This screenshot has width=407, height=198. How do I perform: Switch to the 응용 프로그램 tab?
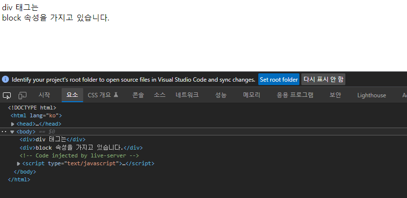point(295,95)
